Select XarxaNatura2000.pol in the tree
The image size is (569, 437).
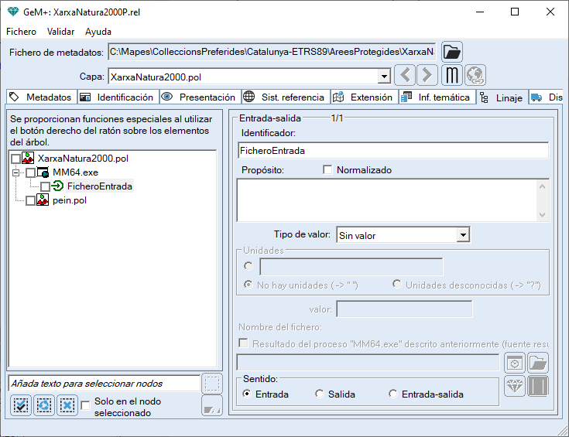[x=83, y=159]
